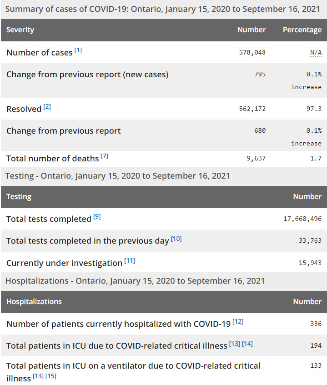Follow footnote 9 after Total tests completed
This screenshot has height=385, width=327.
click(x=97, y=217)
